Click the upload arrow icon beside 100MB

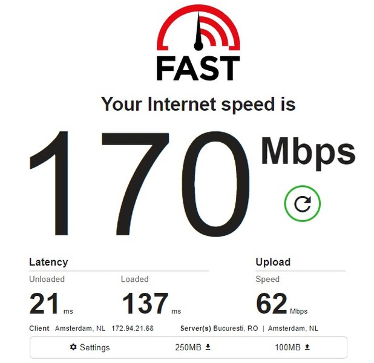click(x=307, y=347)
